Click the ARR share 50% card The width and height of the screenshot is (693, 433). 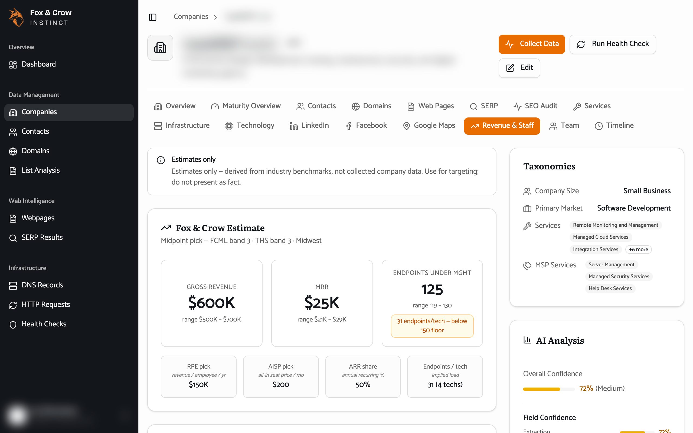363,377
